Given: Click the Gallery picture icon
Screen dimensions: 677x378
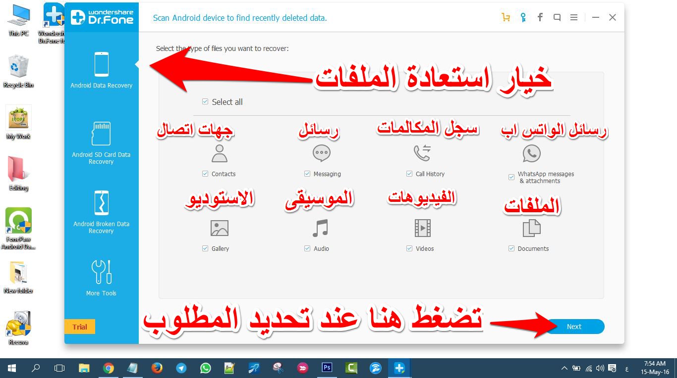Looking at the screenshot, I should (219, 228).
